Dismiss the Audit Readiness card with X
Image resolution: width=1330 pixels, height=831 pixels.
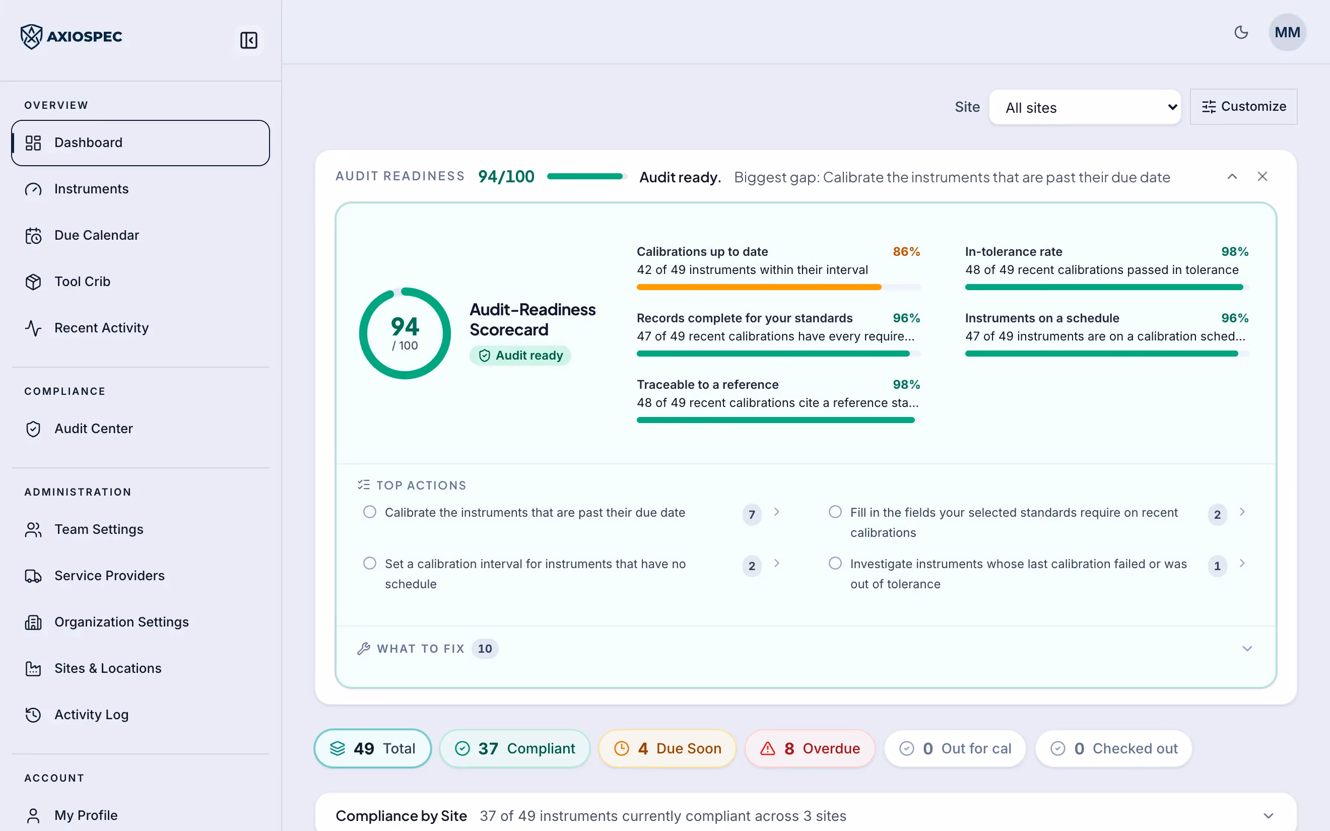1262,176
